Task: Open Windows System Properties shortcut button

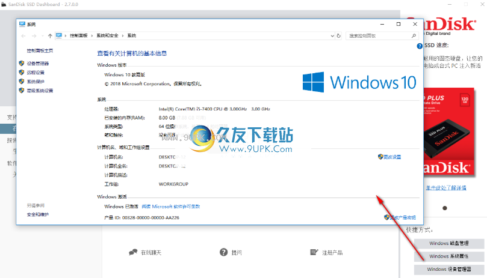Action: (449, 256)
